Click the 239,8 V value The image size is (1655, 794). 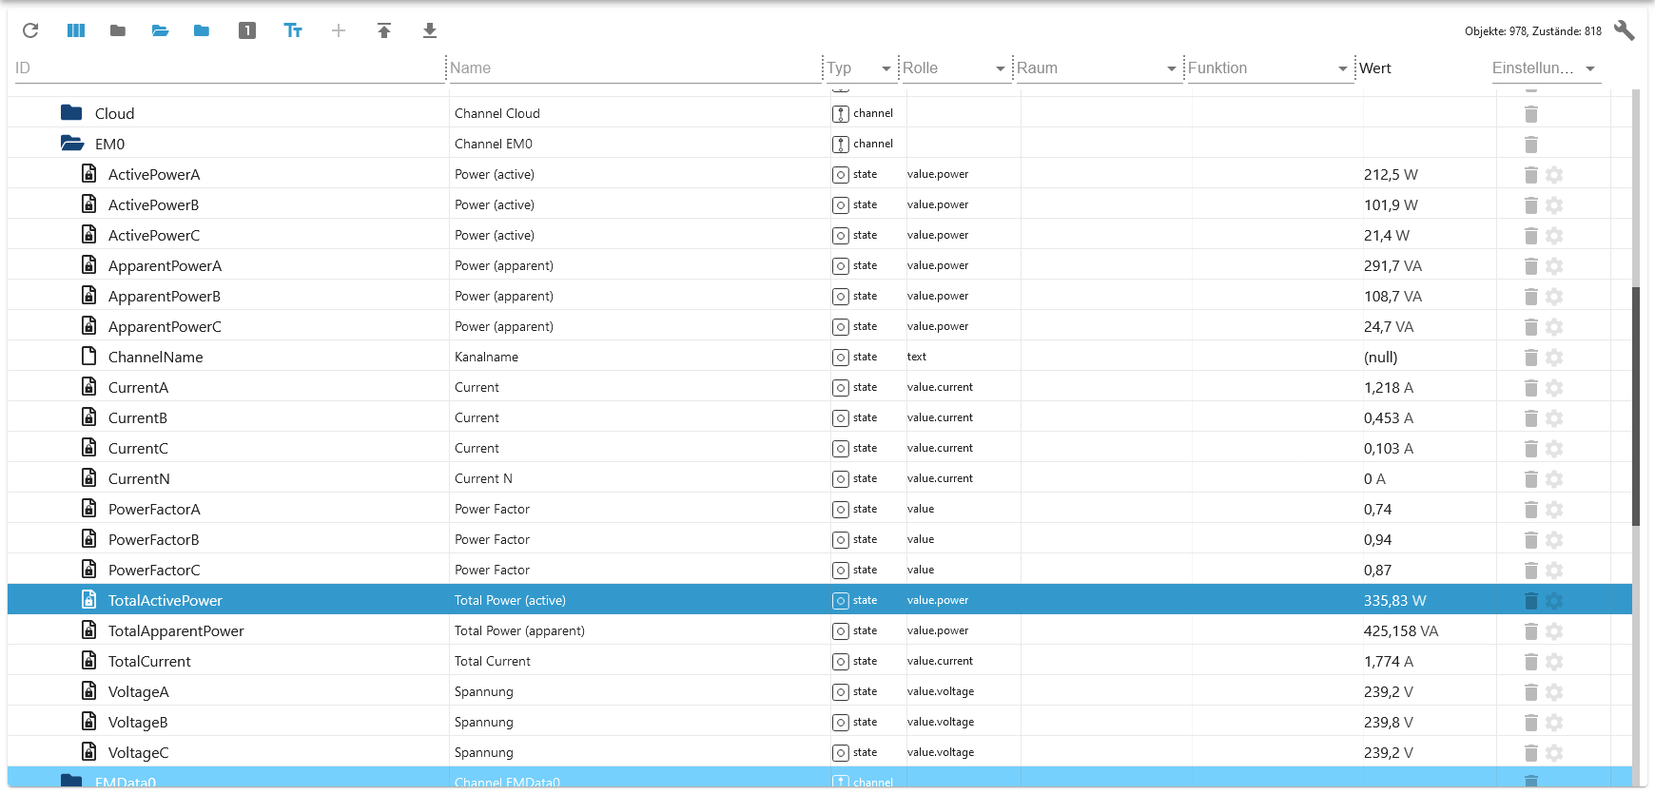1389,723
